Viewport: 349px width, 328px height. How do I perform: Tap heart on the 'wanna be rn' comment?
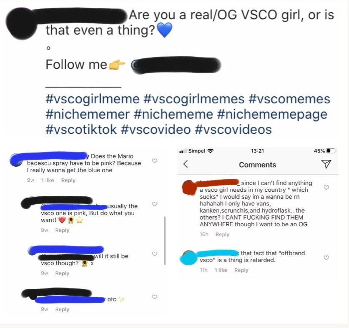click(x=326, y=188)
